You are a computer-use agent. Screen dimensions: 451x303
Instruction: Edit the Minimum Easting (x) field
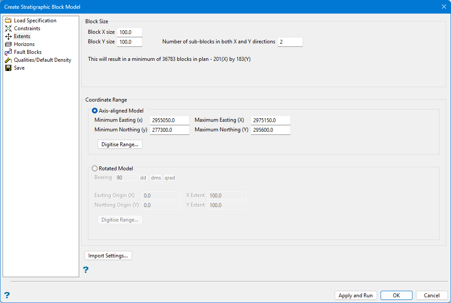(x=169, y=120)
